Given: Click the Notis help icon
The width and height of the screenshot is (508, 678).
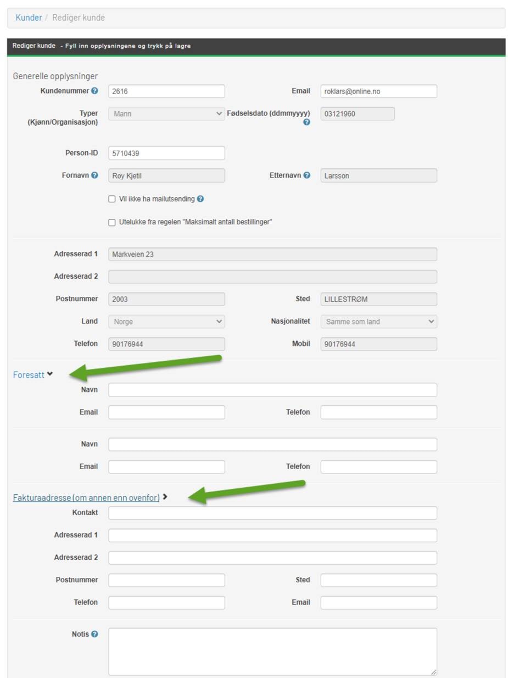Looking at the screenshot, I should [x=95, y=634].
